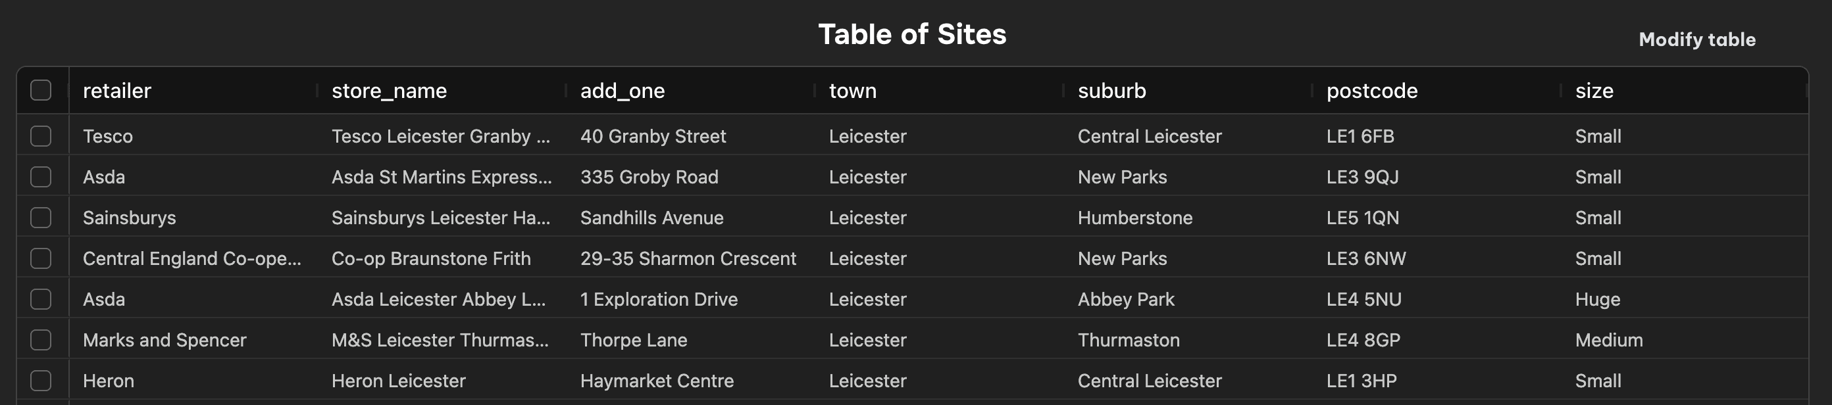Check the Heron row checkbox
This screenshot has width=1832, height=405.
(x=41, y=381)
